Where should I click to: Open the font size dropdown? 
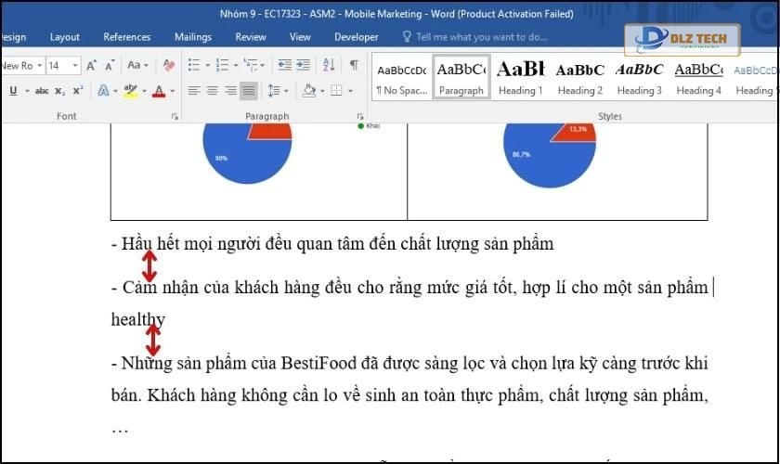[x=76, y=66]
